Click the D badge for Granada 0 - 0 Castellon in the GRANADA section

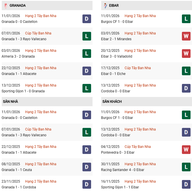(x=86, y=19)
